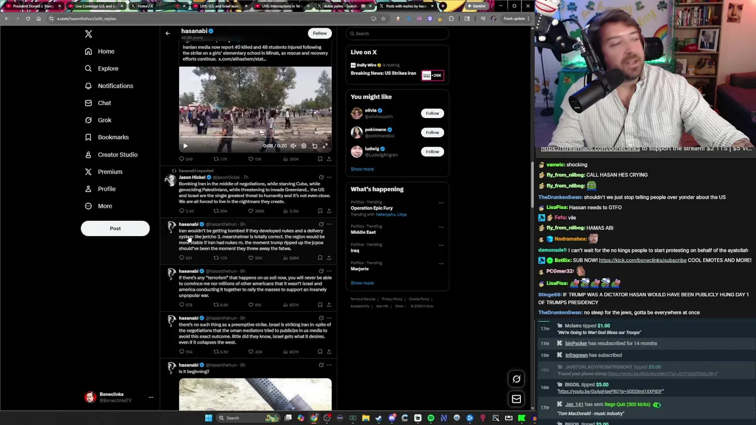This screenshot has width=756, height=425.
Task: Open Chat in the sidebar
Action: click(x=97, y=103)
